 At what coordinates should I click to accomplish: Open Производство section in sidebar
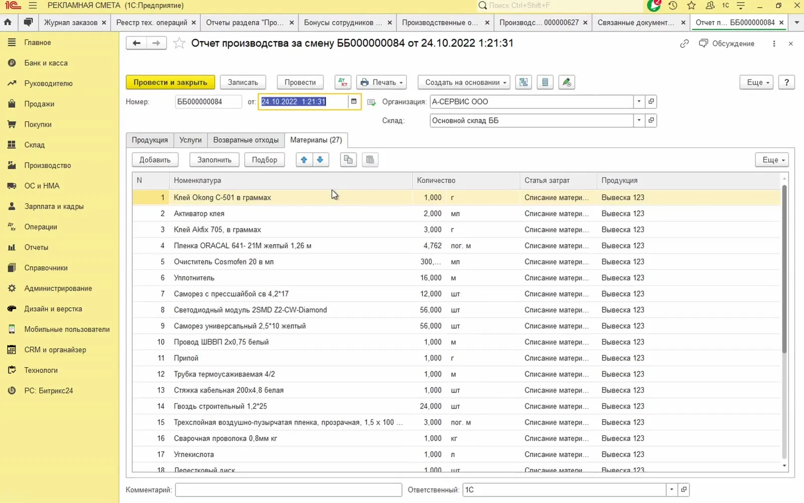coord(48,165)
